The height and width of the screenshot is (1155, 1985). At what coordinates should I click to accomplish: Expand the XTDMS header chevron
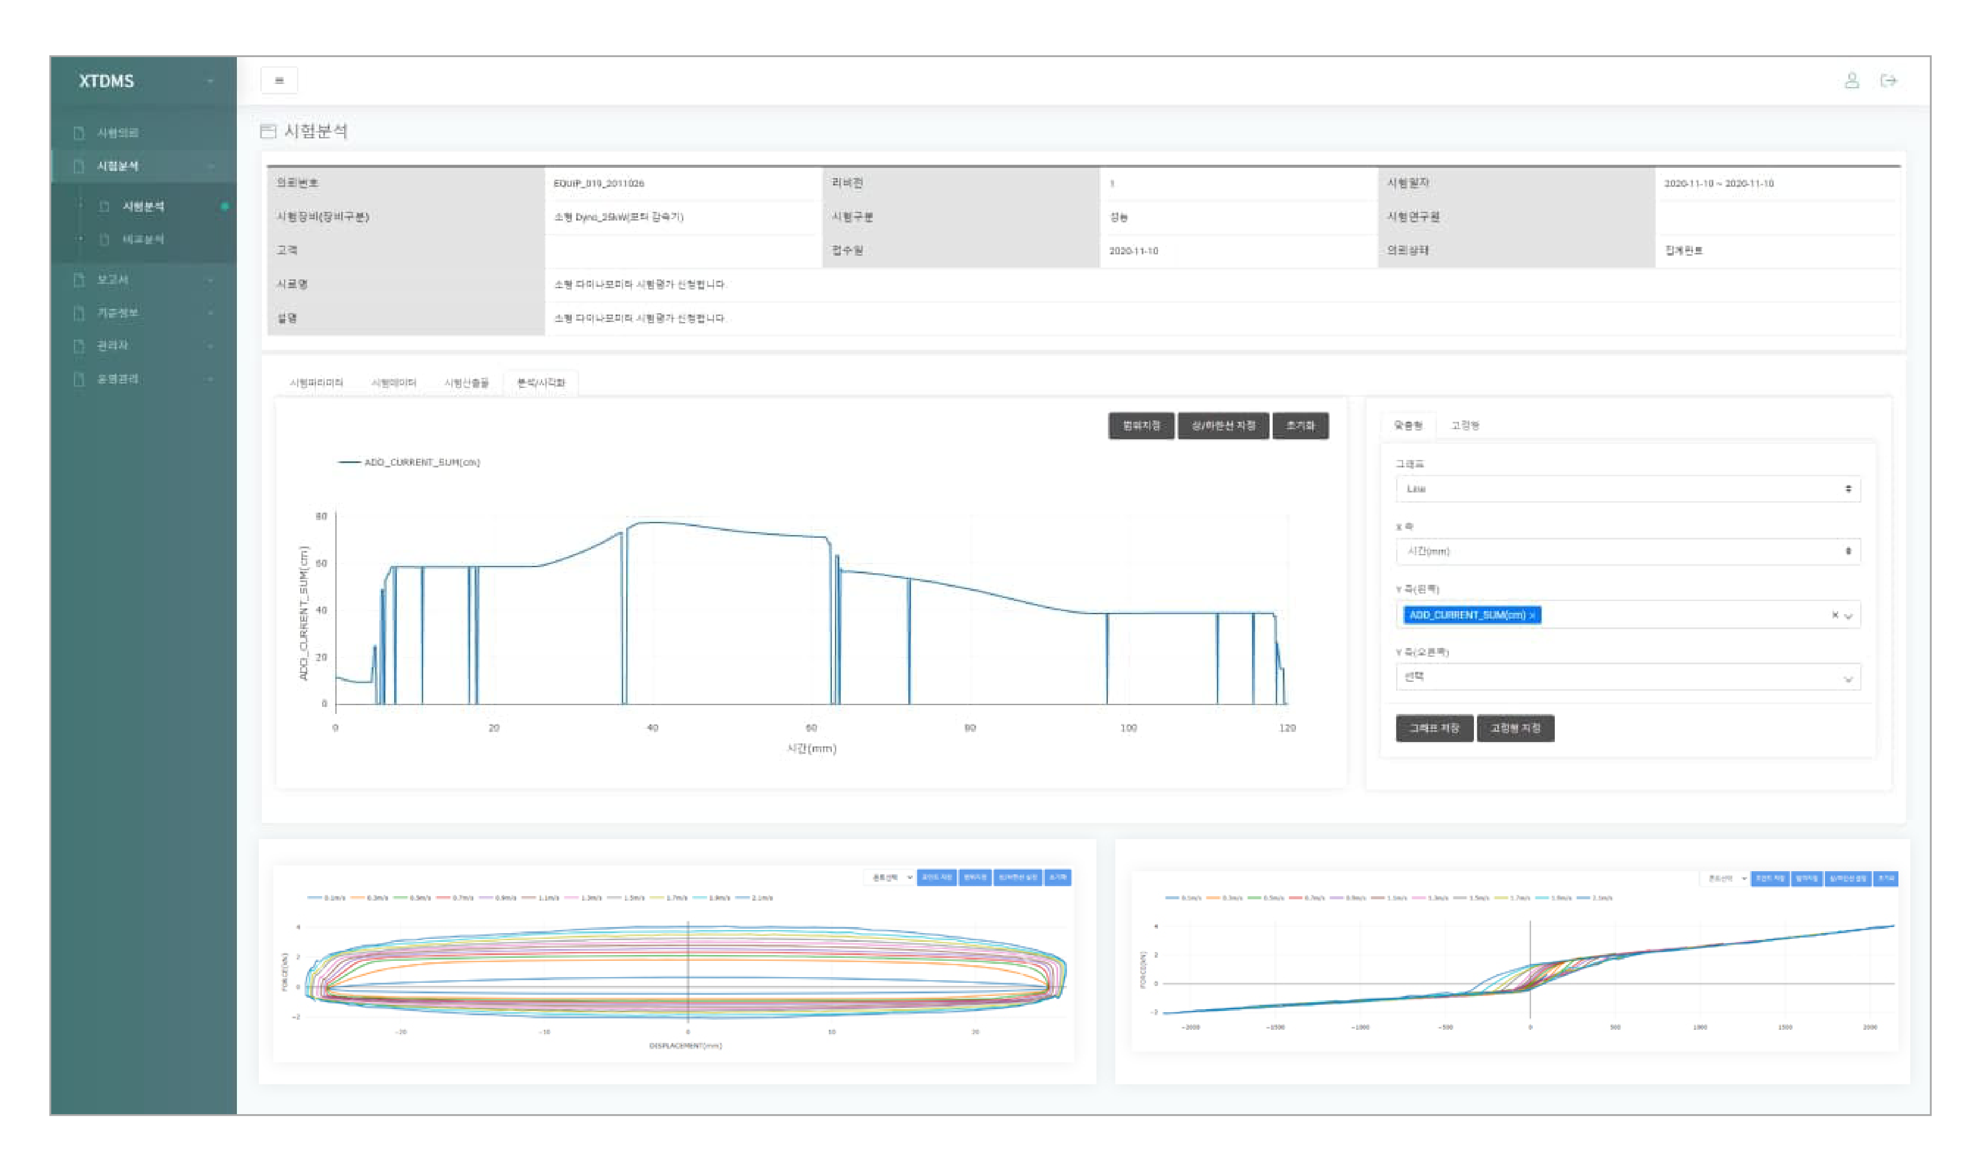coord(210,81)
